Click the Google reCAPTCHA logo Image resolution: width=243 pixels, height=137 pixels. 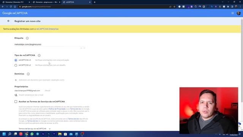(x=15, y=13)
